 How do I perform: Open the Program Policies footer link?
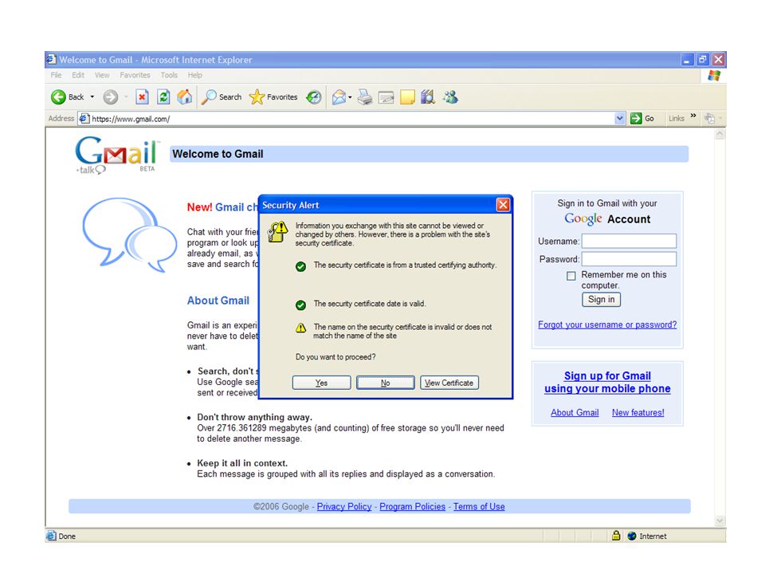tap(412, 507)
